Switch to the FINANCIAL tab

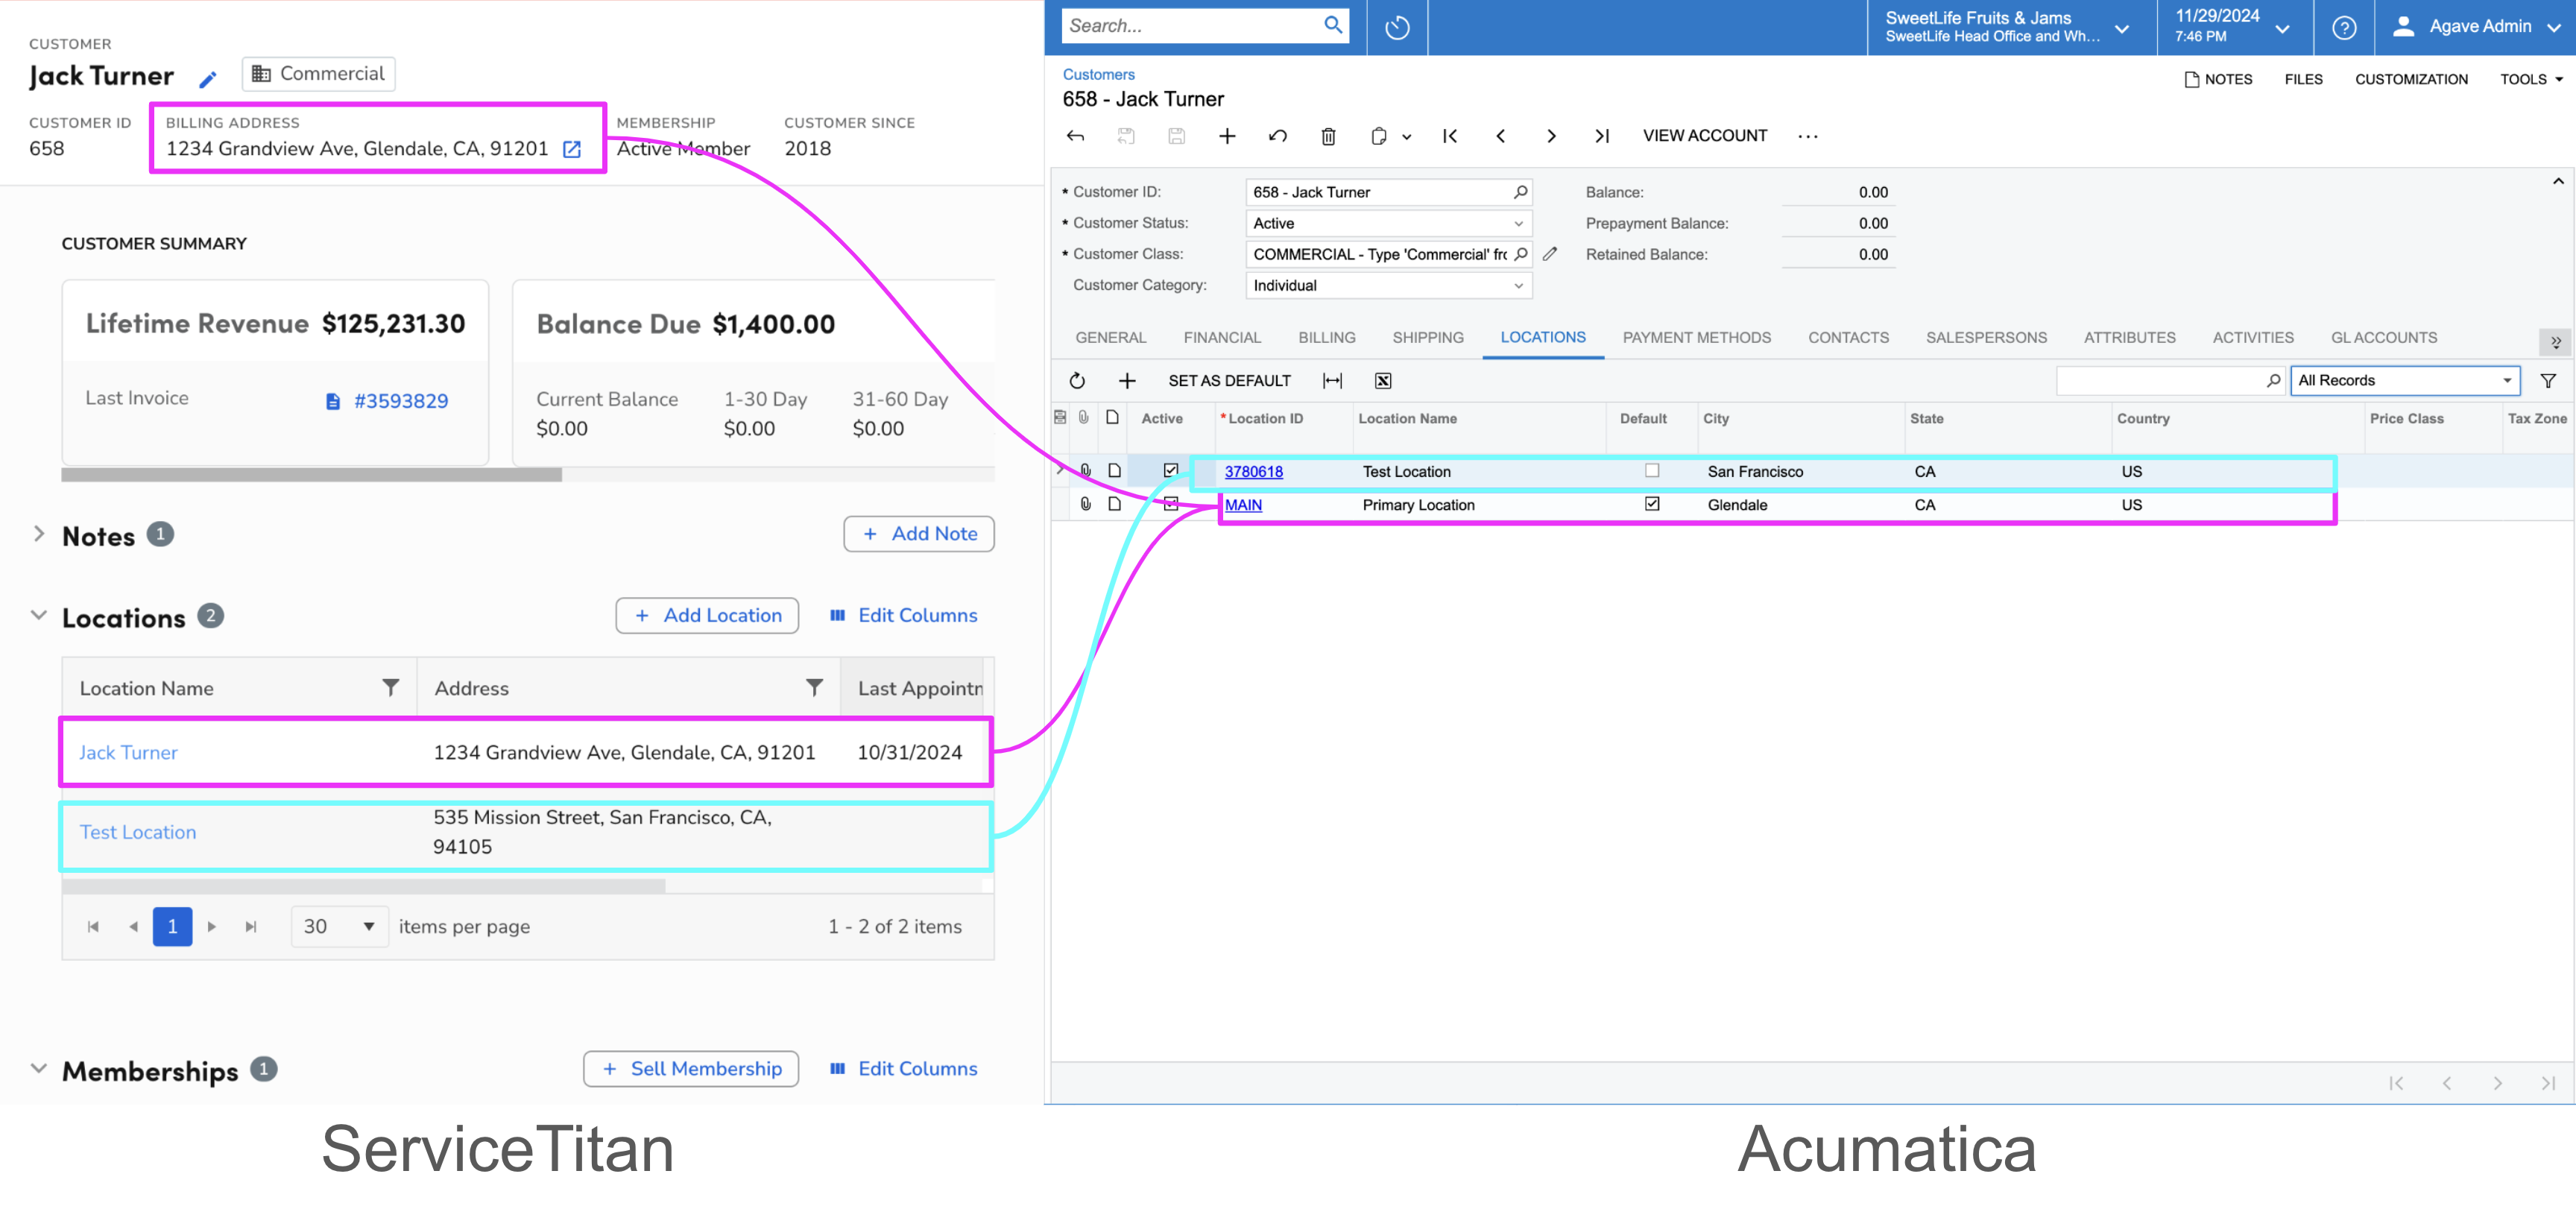[x=1222, y=338]
